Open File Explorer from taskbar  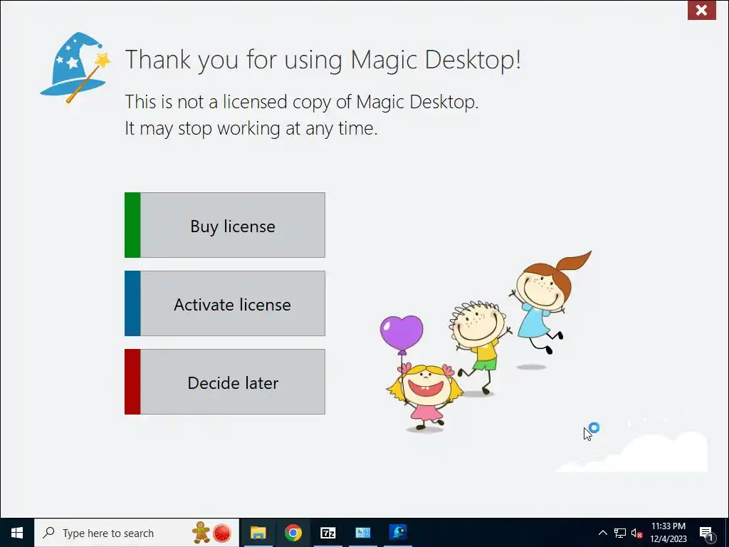coord(258,533)
